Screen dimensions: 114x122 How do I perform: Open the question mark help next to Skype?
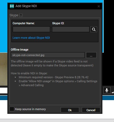[x=21, y=15]
